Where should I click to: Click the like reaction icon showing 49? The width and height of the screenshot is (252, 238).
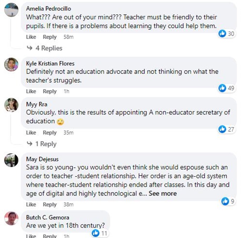coord(222,88)
